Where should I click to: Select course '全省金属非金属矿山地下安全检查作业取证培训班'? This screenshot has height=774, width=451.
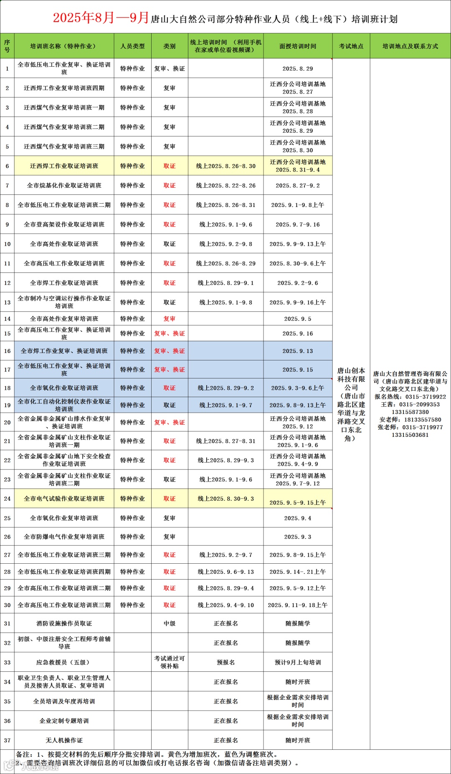click(x=64, y=460)
